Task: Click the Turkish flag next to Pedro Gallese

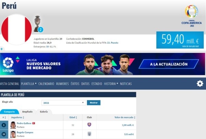Action: tap(34, 123)
